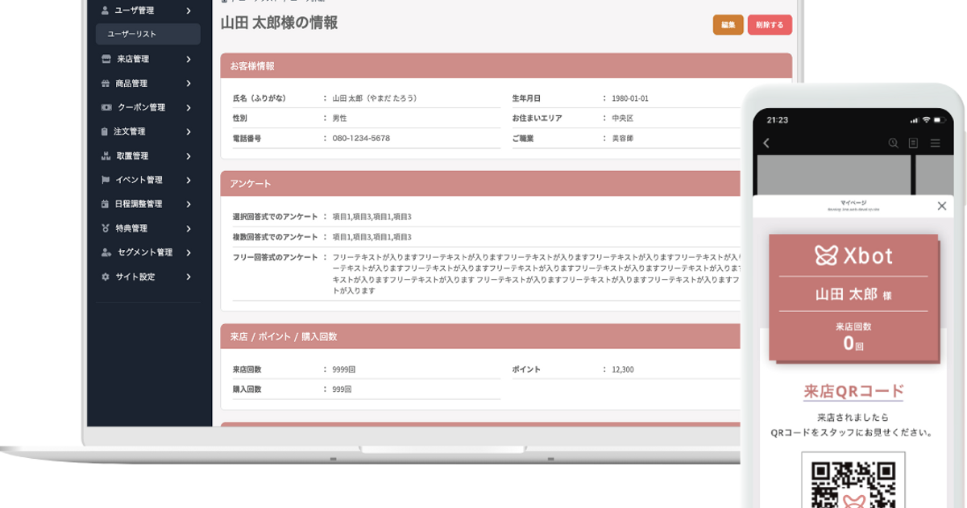This screenshot has width=967, height=508.
Task: Expand the 商品管理 chevron
Action: pyautogui.click(x=188, y=83)
